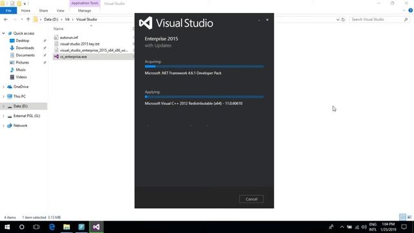Open Pictures in Quick access

click(22, 62)
